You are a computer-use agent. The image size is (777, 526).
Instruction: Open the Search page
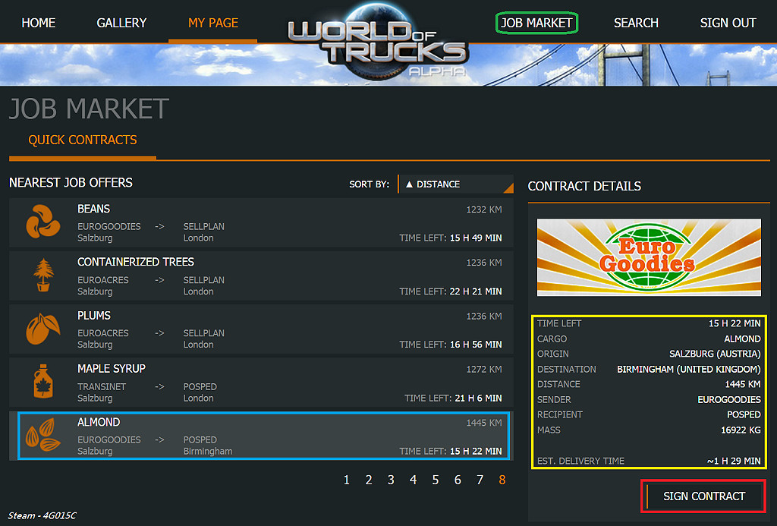[x=636, y=23]
